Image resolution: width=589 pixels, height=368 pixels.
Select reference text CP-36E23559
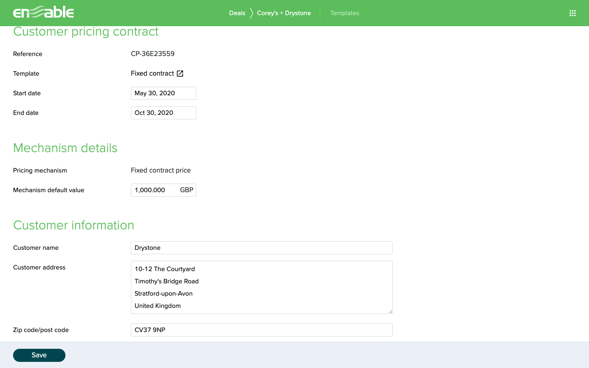click(153, 54)
